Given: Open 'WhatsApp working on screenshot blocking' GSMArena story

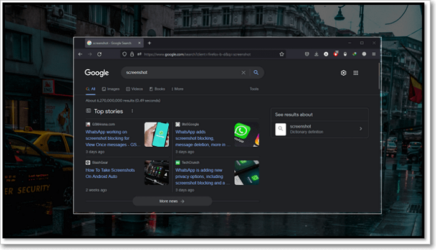Looking at the screenshot, I should (113, 138).
